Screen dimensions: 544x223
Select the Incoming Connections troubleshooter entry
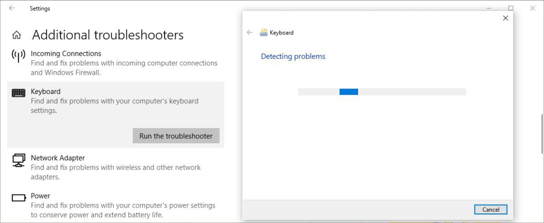[x=66, y=53]
